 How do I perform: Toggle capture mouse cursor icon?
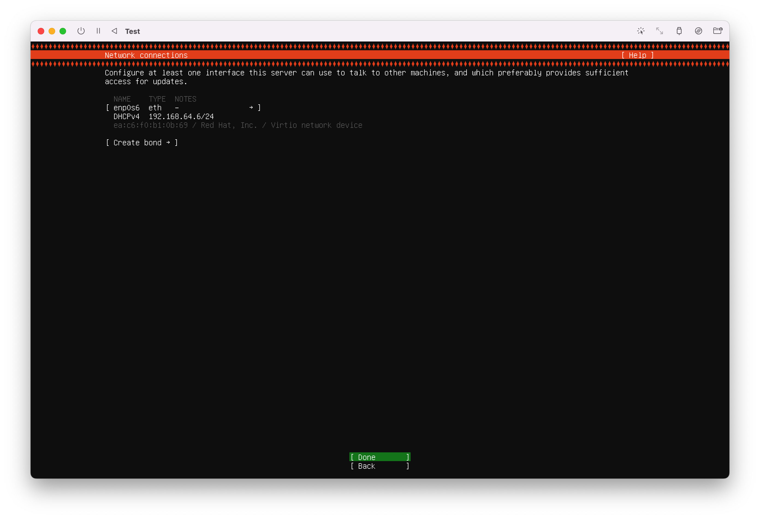pos(641,31)
